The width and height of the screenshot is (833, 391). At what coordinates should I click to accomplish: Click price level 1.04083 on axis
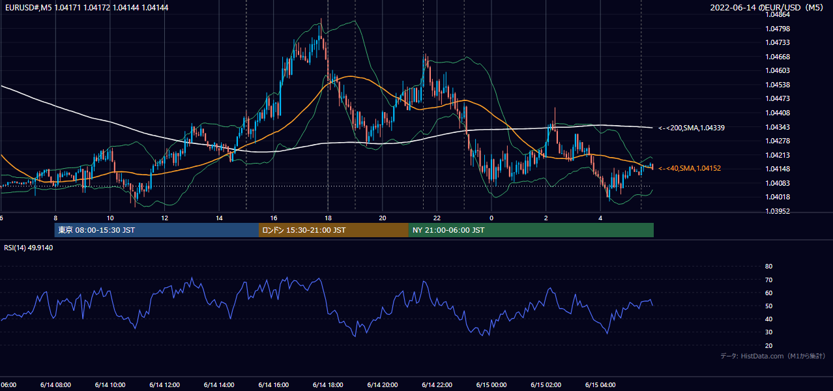point(777,183)
